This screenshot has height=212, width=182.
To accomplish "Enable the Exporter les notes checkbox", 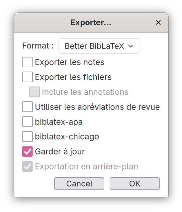I will (x=27, y=62).
